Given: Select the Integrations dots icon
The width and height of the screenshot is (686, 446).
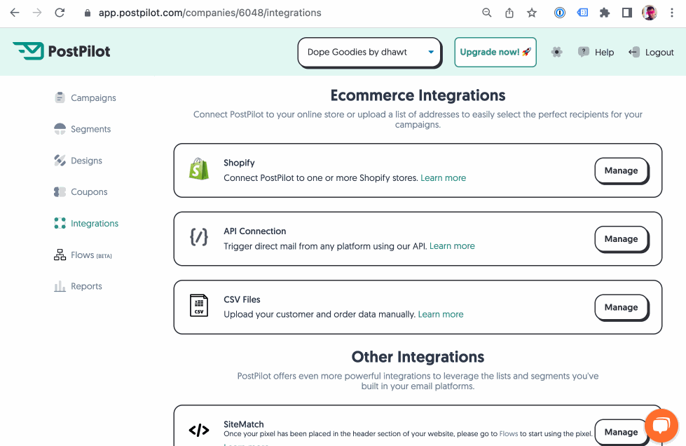Looking at the screenshot, I should [x=60, y=223].
